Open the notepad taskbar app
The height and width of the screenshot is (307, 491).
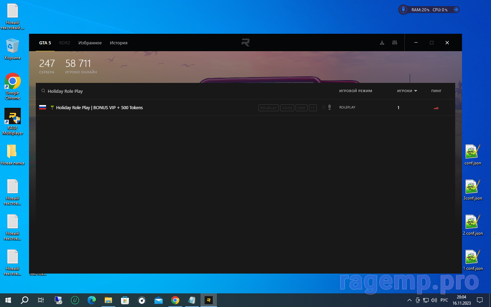pos(192,300)
